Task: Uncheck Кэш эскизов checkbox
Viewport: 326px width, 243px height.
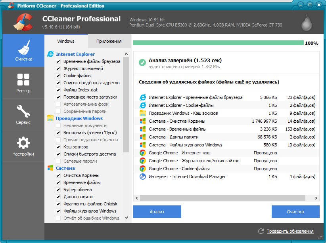Action: pyautogui.click(x=58, y=147)
